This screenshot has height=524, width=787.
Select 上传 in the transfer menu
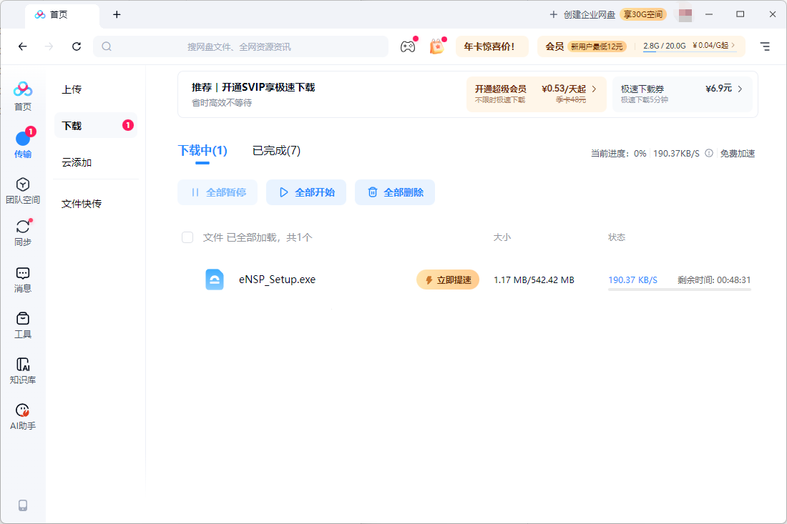[72, 89]
